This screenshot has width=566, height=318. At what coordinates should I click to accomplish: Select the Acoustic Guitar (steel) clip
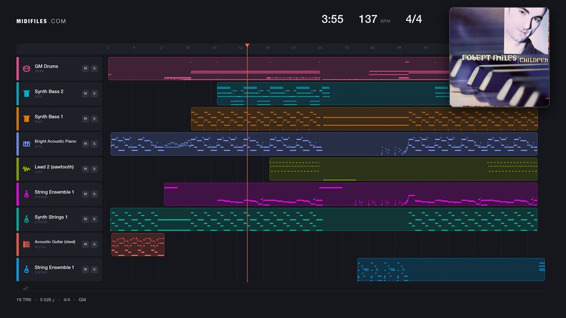(x=138, y=245)
